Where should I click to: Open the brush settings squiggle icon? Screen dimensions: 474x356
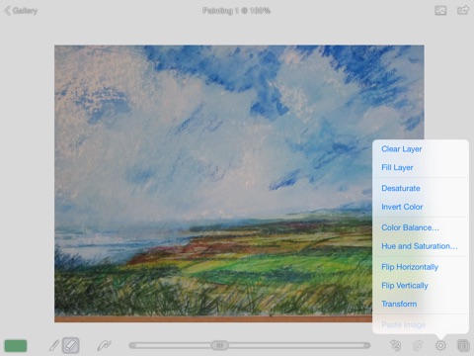(x=104, y=345)
